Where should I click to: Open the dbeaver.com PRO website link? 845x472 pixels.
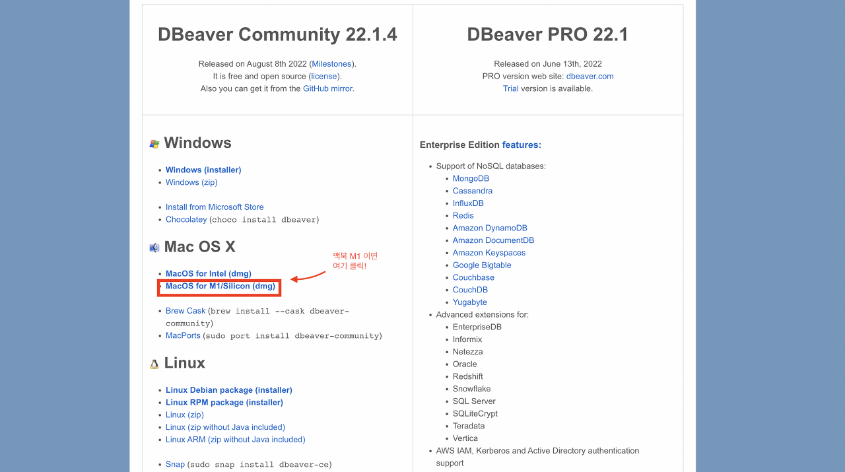point(590,77)
